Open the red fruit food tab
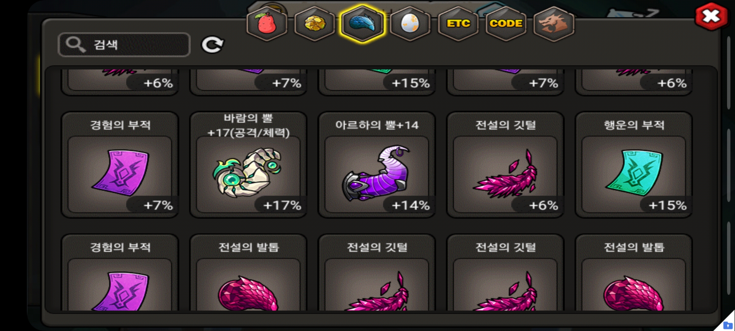Screen dimensions: 735x331 click(267, 23)
